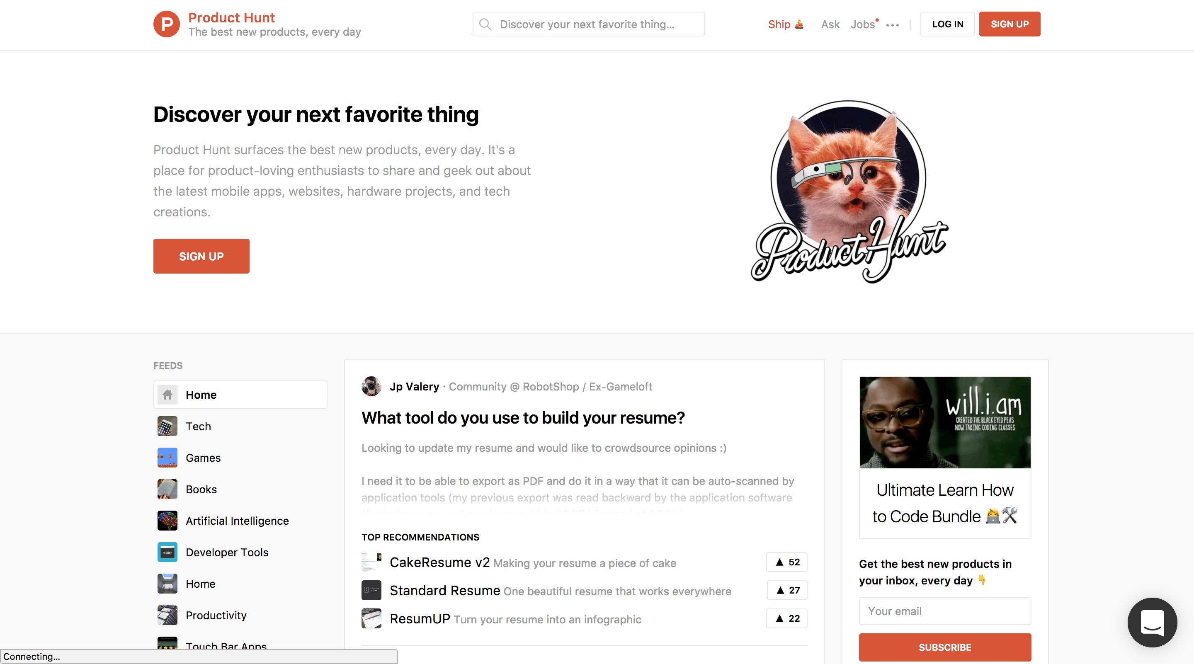Click the Productivity feed icon
This screenshot has height=664, width=1194.
coord(167,616)
